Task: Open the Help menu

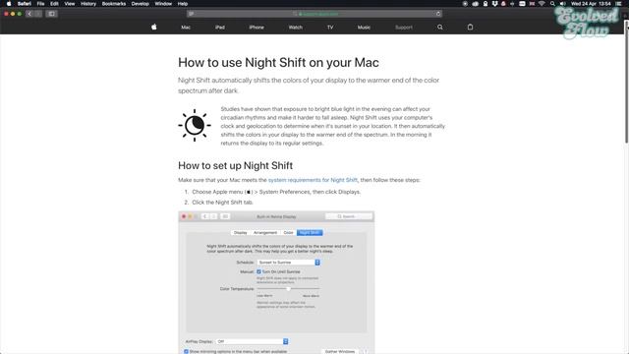Action: (183, 4)
